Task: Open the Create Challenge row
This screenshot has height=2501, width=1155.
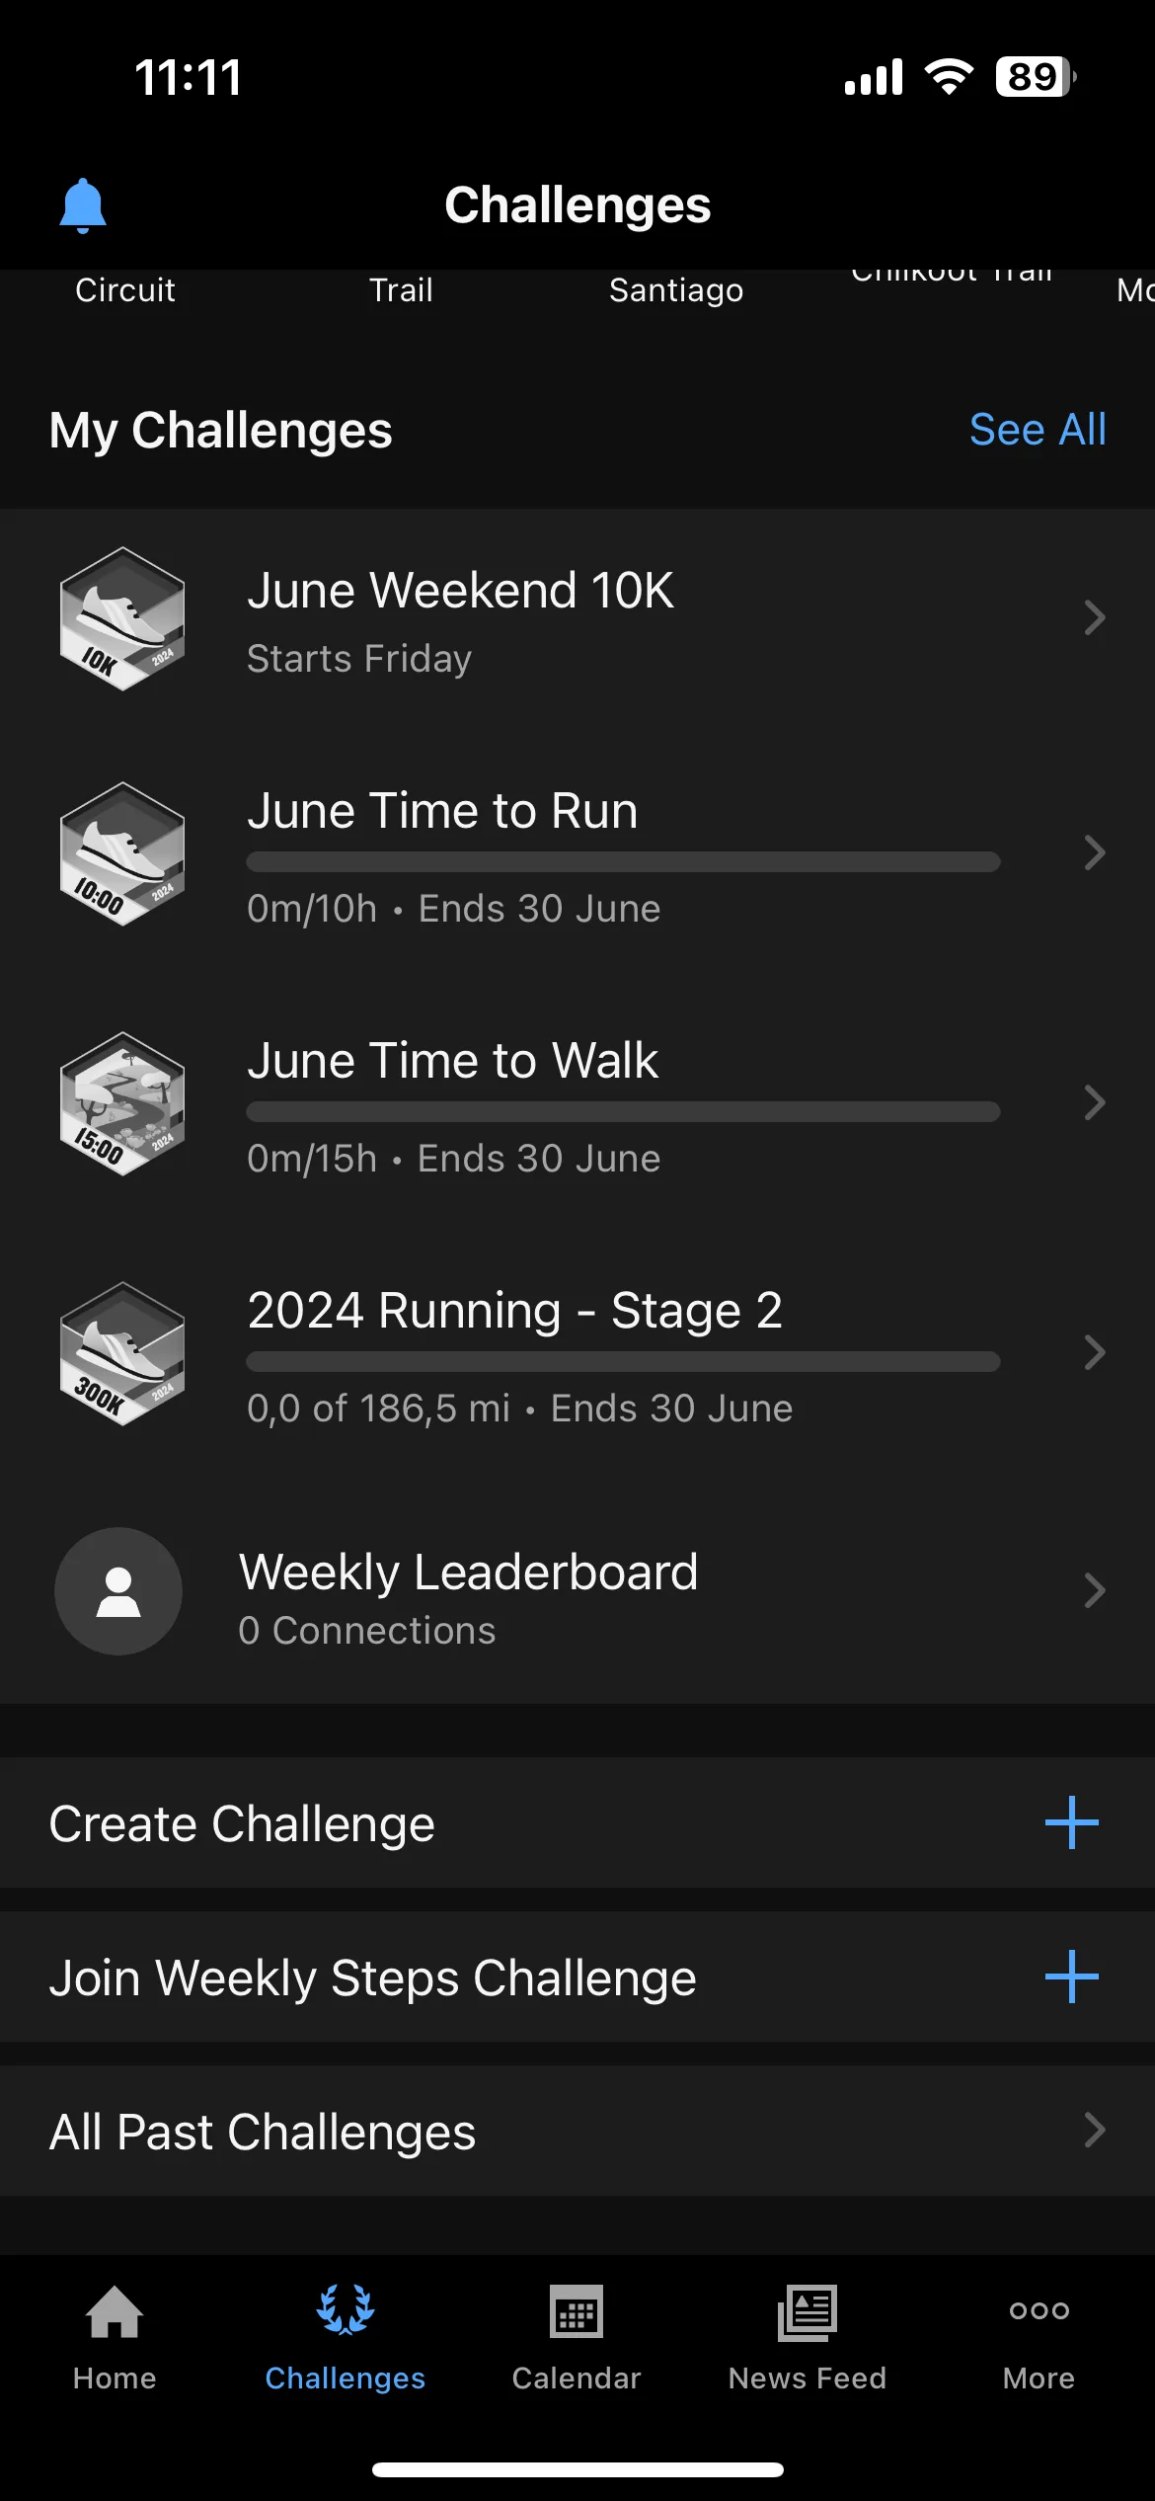Action: click(577, 1822)
